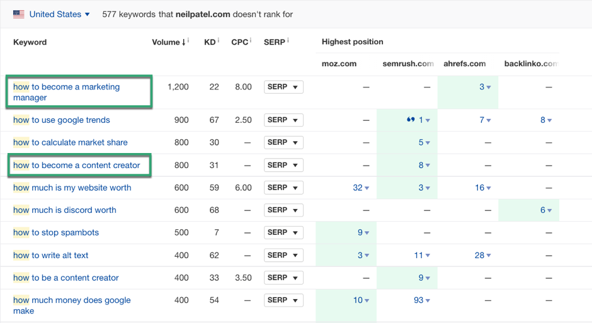Open moz.com position 3 for write alt text

[363, 255]
